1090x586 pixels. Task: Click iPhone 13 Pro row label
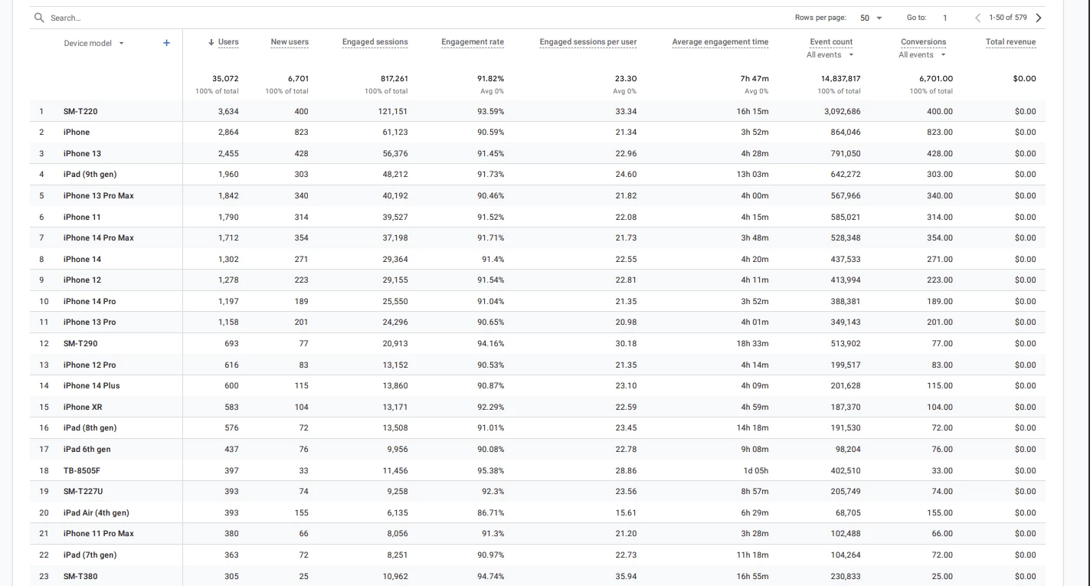point(90,322)
